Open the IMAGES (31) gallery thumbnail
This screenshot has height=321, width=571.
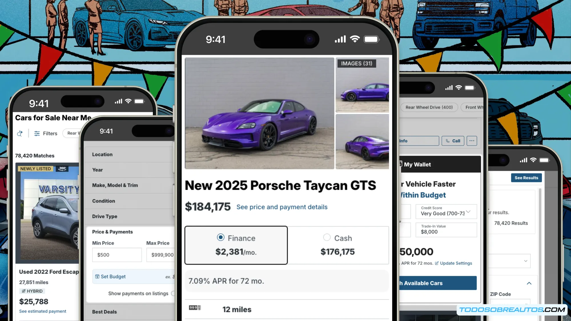(362, 85)
